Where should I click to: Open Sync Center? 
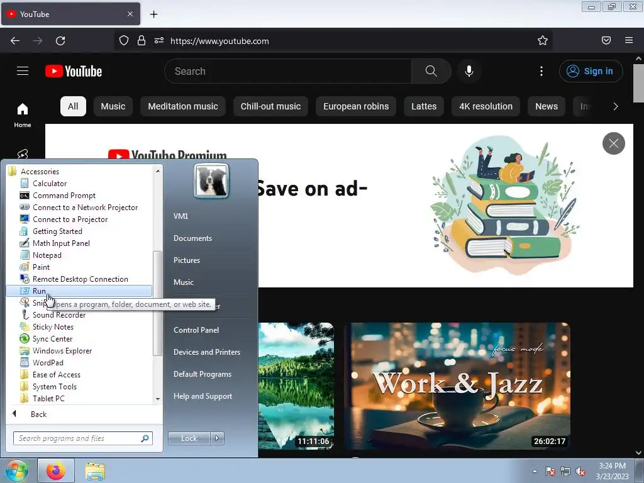coord(52,339)
